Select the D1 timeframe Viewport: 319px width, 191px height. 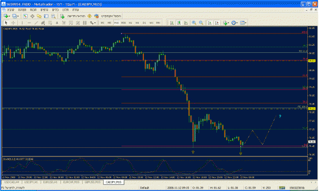pos(144,23)
